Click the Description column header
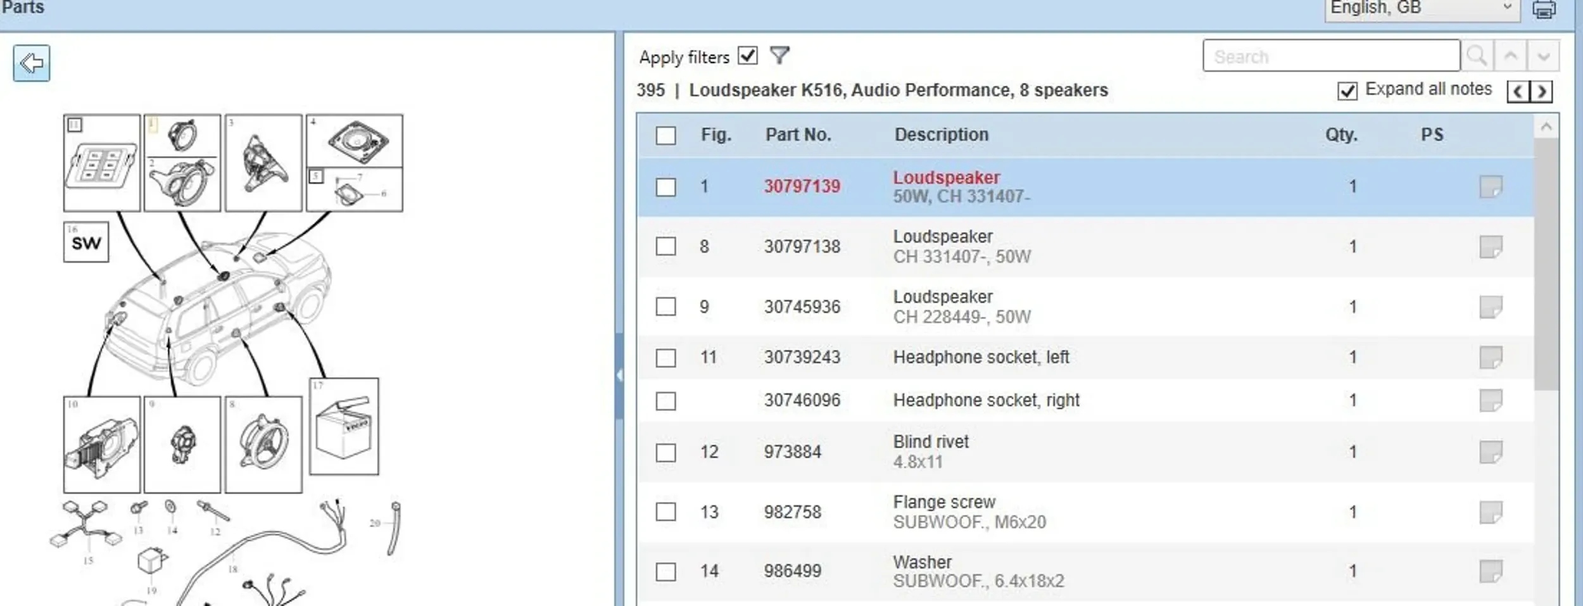1583x606 pixels. click(941, 135)
